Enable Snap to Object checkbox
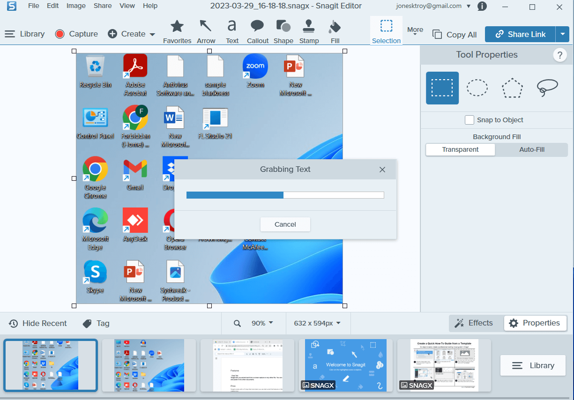The image size is (574, 400). [470, 120]
